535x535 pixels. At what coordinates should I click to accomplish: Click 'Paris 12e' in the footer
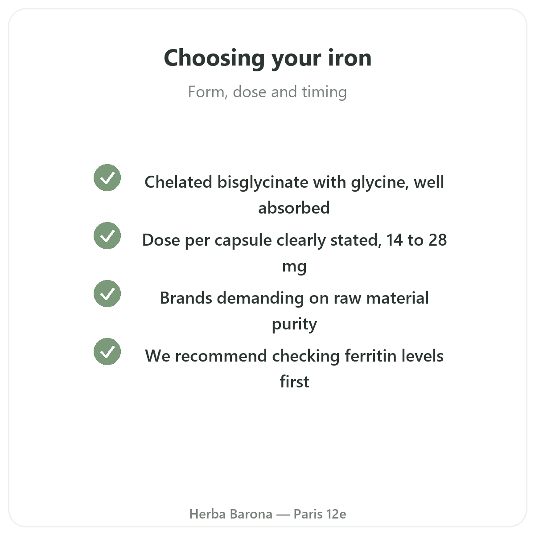point(320,514)
